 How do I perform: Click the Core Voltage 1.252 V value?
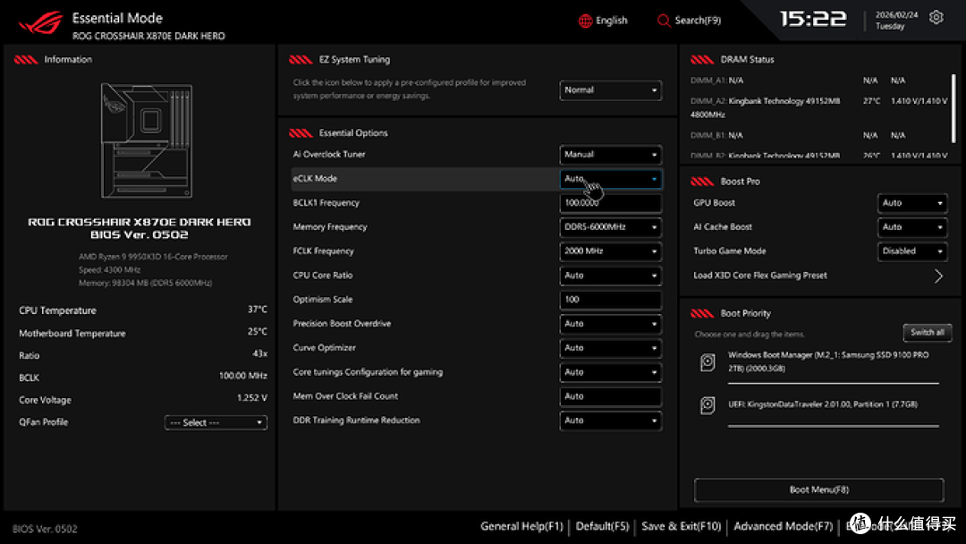[x=252, y=398]
